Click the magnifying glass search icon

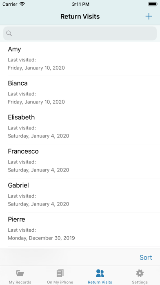pos(9,33)
